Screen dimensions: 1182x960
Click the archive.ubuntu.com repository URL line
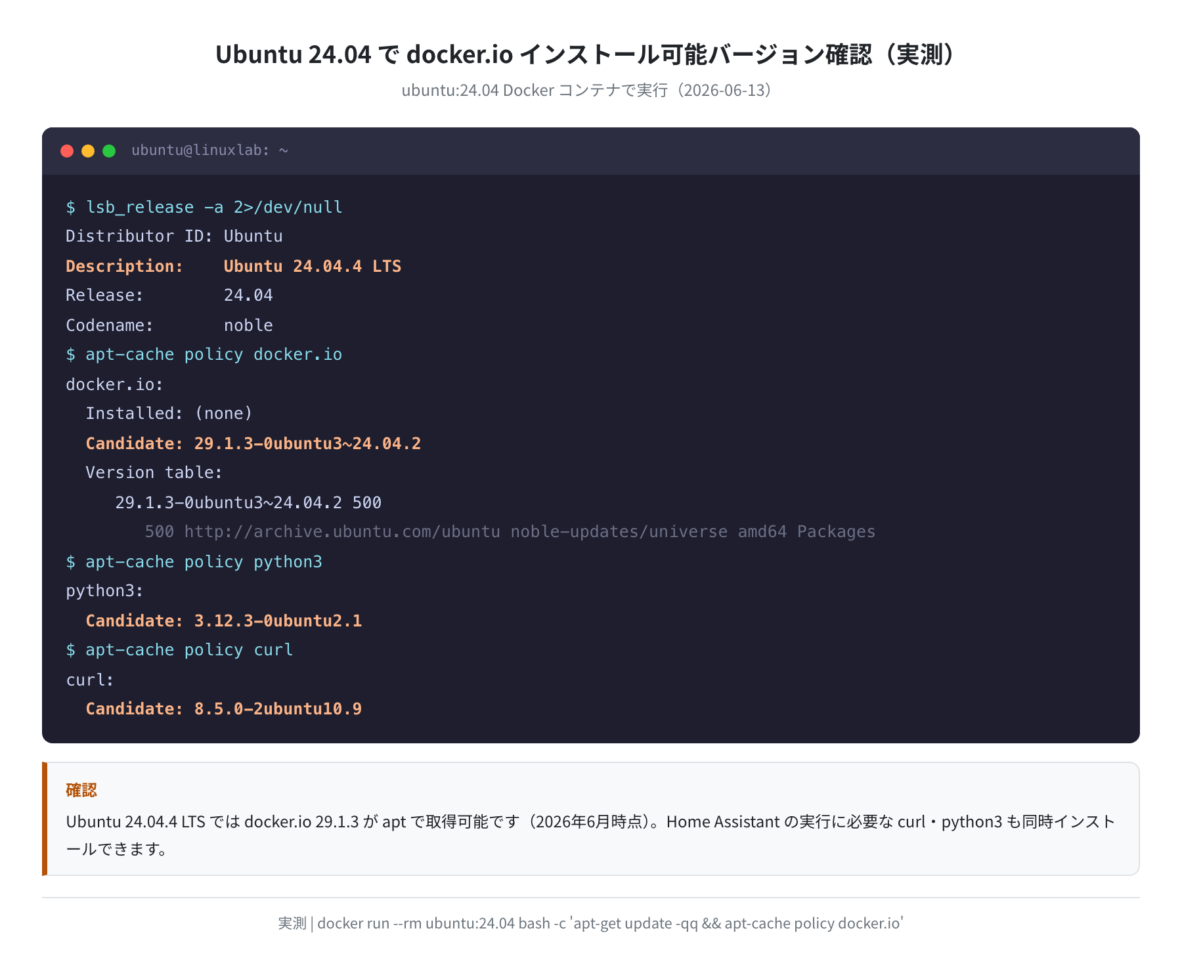[x=510, y=532]
